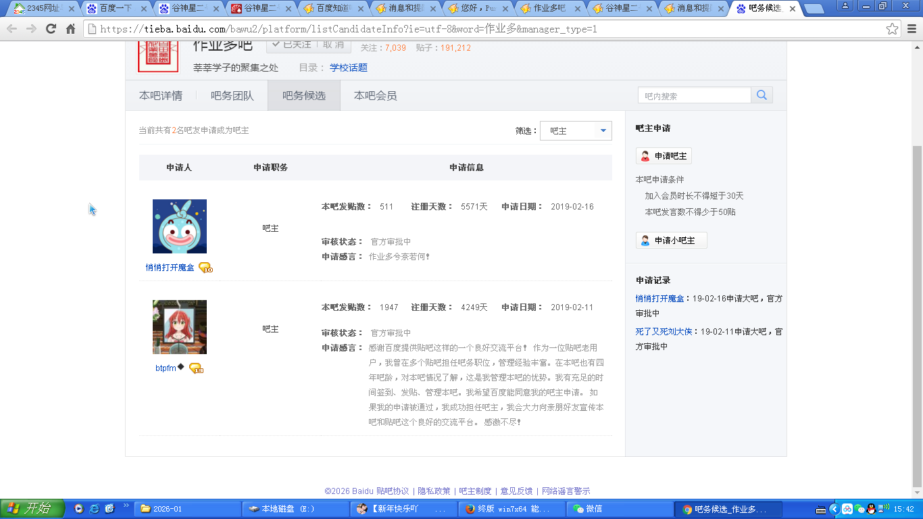
Task: Open the Chrome menu icon
Action: [911, 29]
